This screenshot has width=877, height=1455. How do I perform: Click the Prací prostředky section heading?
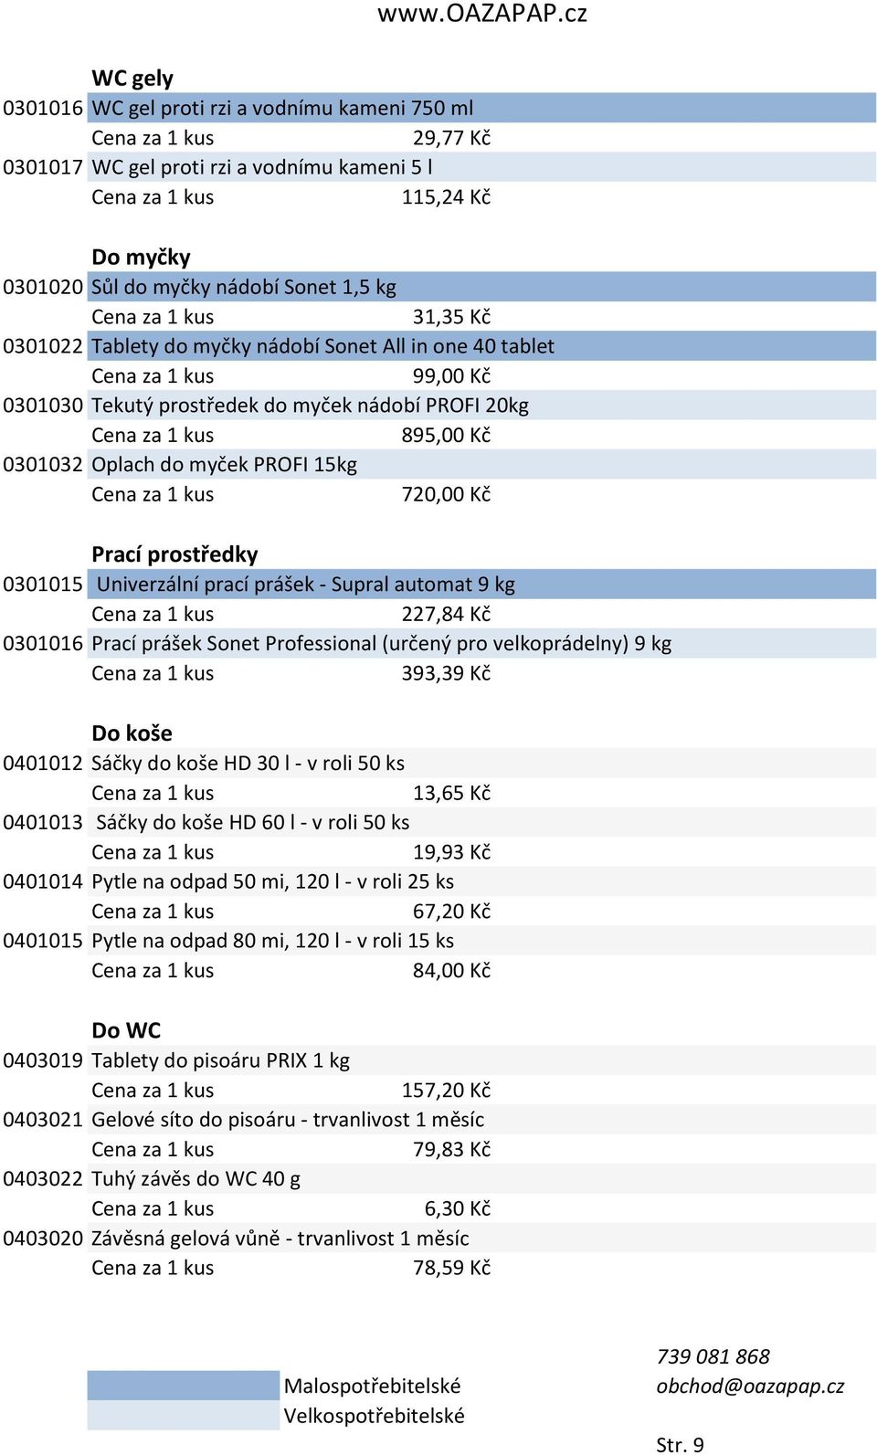click(x=174, y=554)
